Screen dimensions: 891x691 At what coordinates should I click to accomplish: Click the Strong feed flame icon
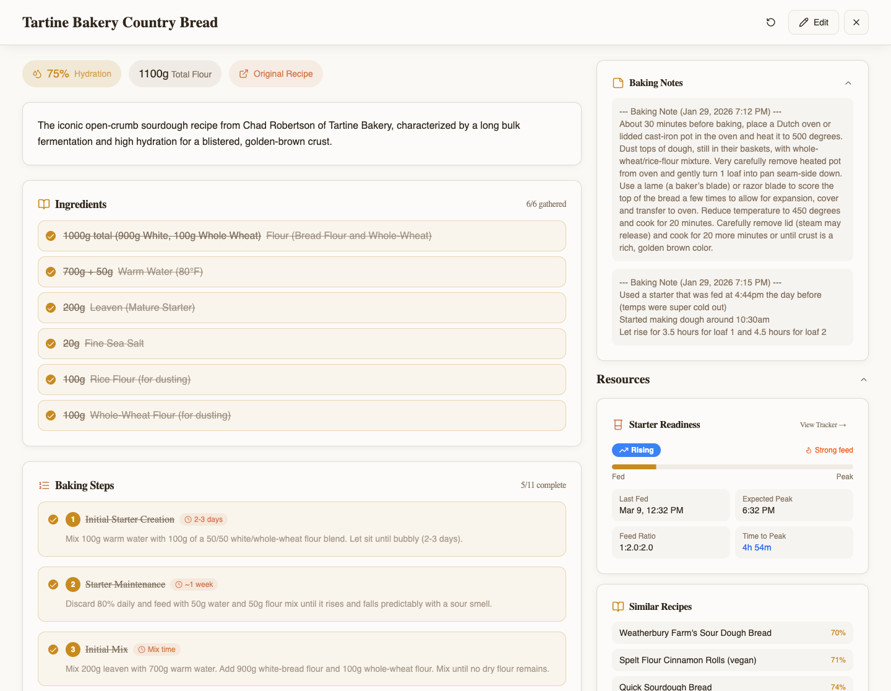(x=809, y=451)
